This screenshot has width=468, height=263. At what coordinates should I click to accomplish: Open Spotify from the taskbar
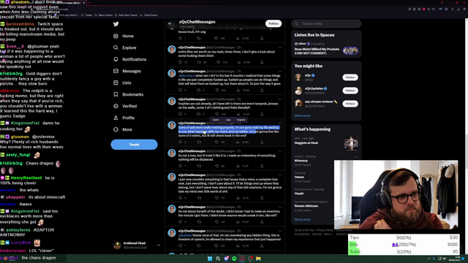tap(234, 259)
